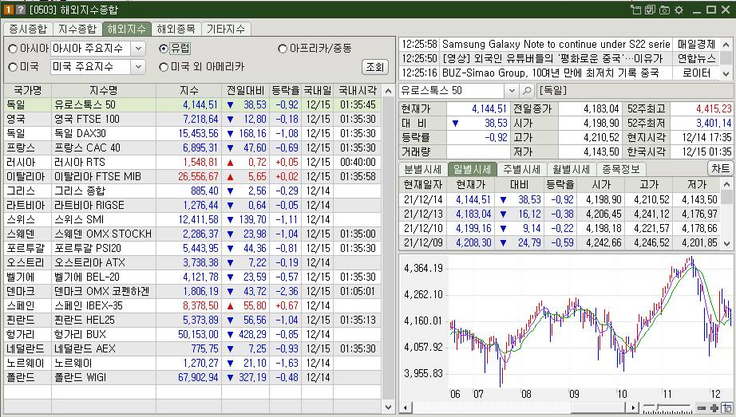Open the 종목정보 tab

[620, 169]
